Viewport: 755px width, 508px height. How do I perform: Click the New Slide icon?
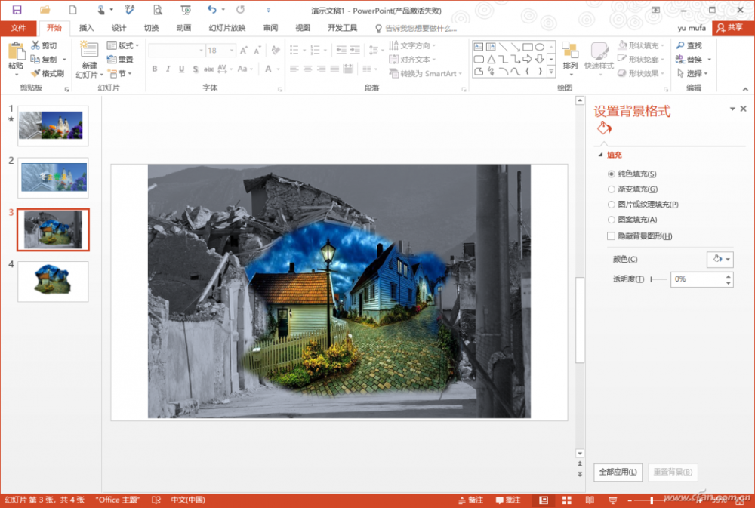point(89,53)
